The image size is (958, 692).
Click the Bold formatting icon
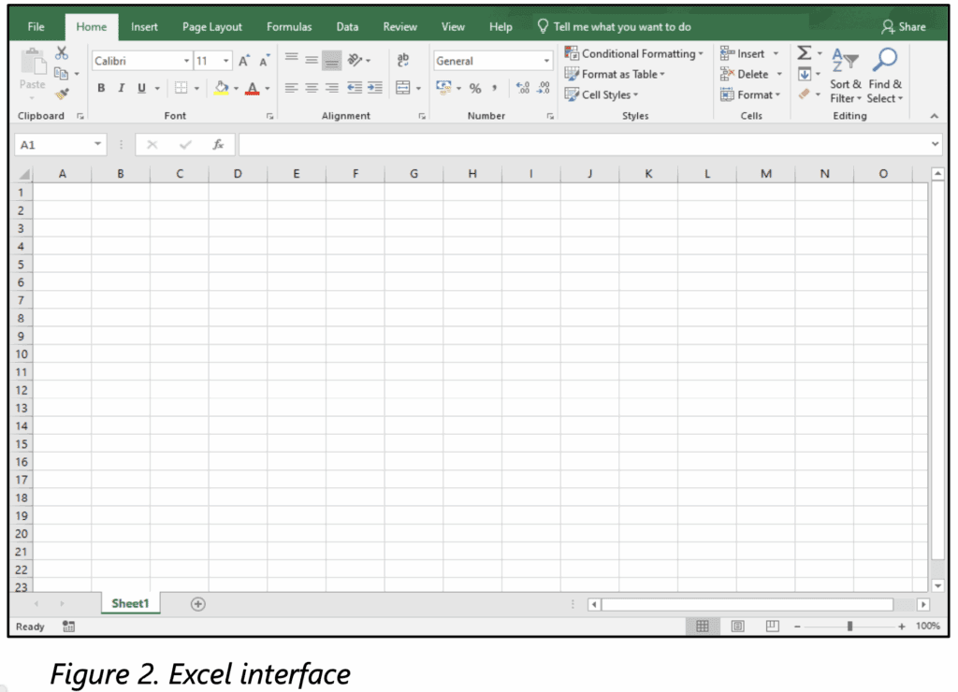[100, 88]
